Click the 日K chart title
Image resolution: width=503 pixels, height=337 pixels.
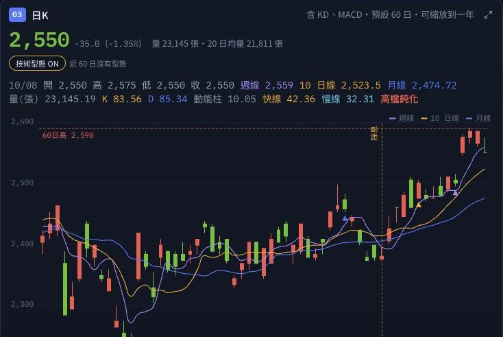click(x=40, y=15)
